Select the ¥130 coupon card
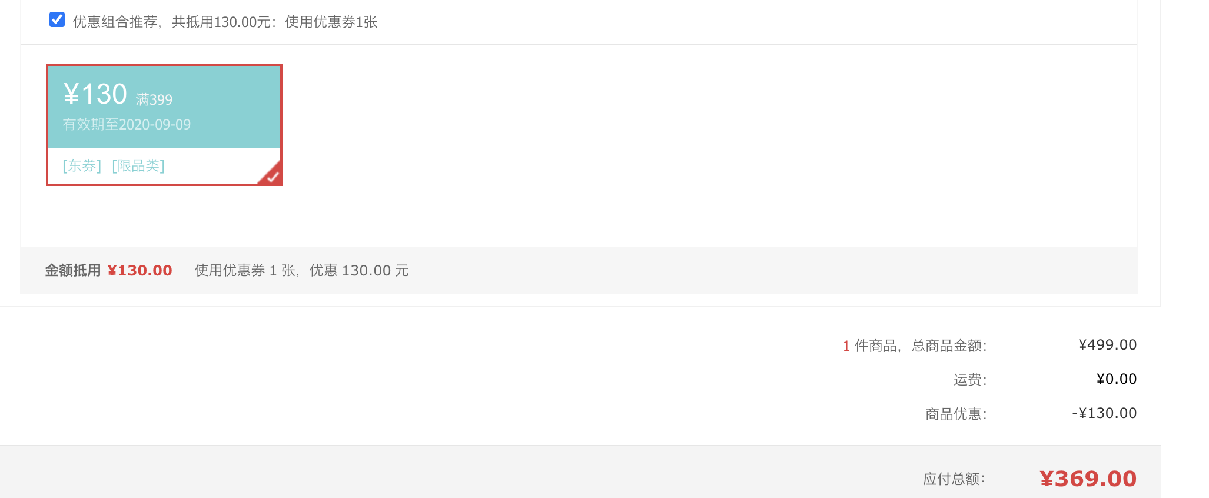Screen dimensions: 1209x498 point(164,125)
